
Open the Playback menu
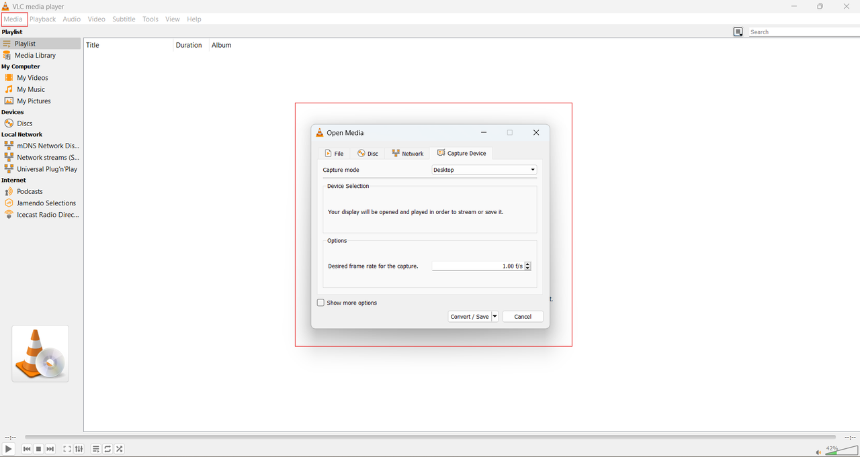coord(42,19)
